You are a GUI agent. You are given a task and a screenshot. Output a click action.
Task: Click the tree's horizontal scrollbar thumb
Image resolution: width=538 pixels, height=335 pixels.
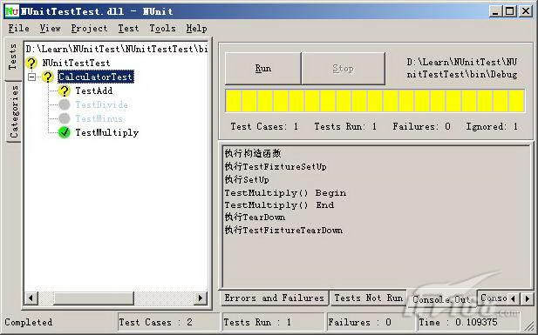[93, 298]
